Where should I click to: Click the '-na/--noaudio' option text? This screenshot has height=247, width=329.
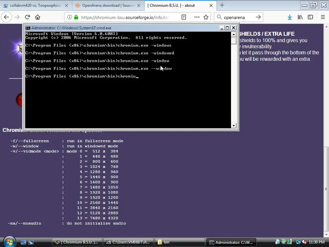point(24,223)
